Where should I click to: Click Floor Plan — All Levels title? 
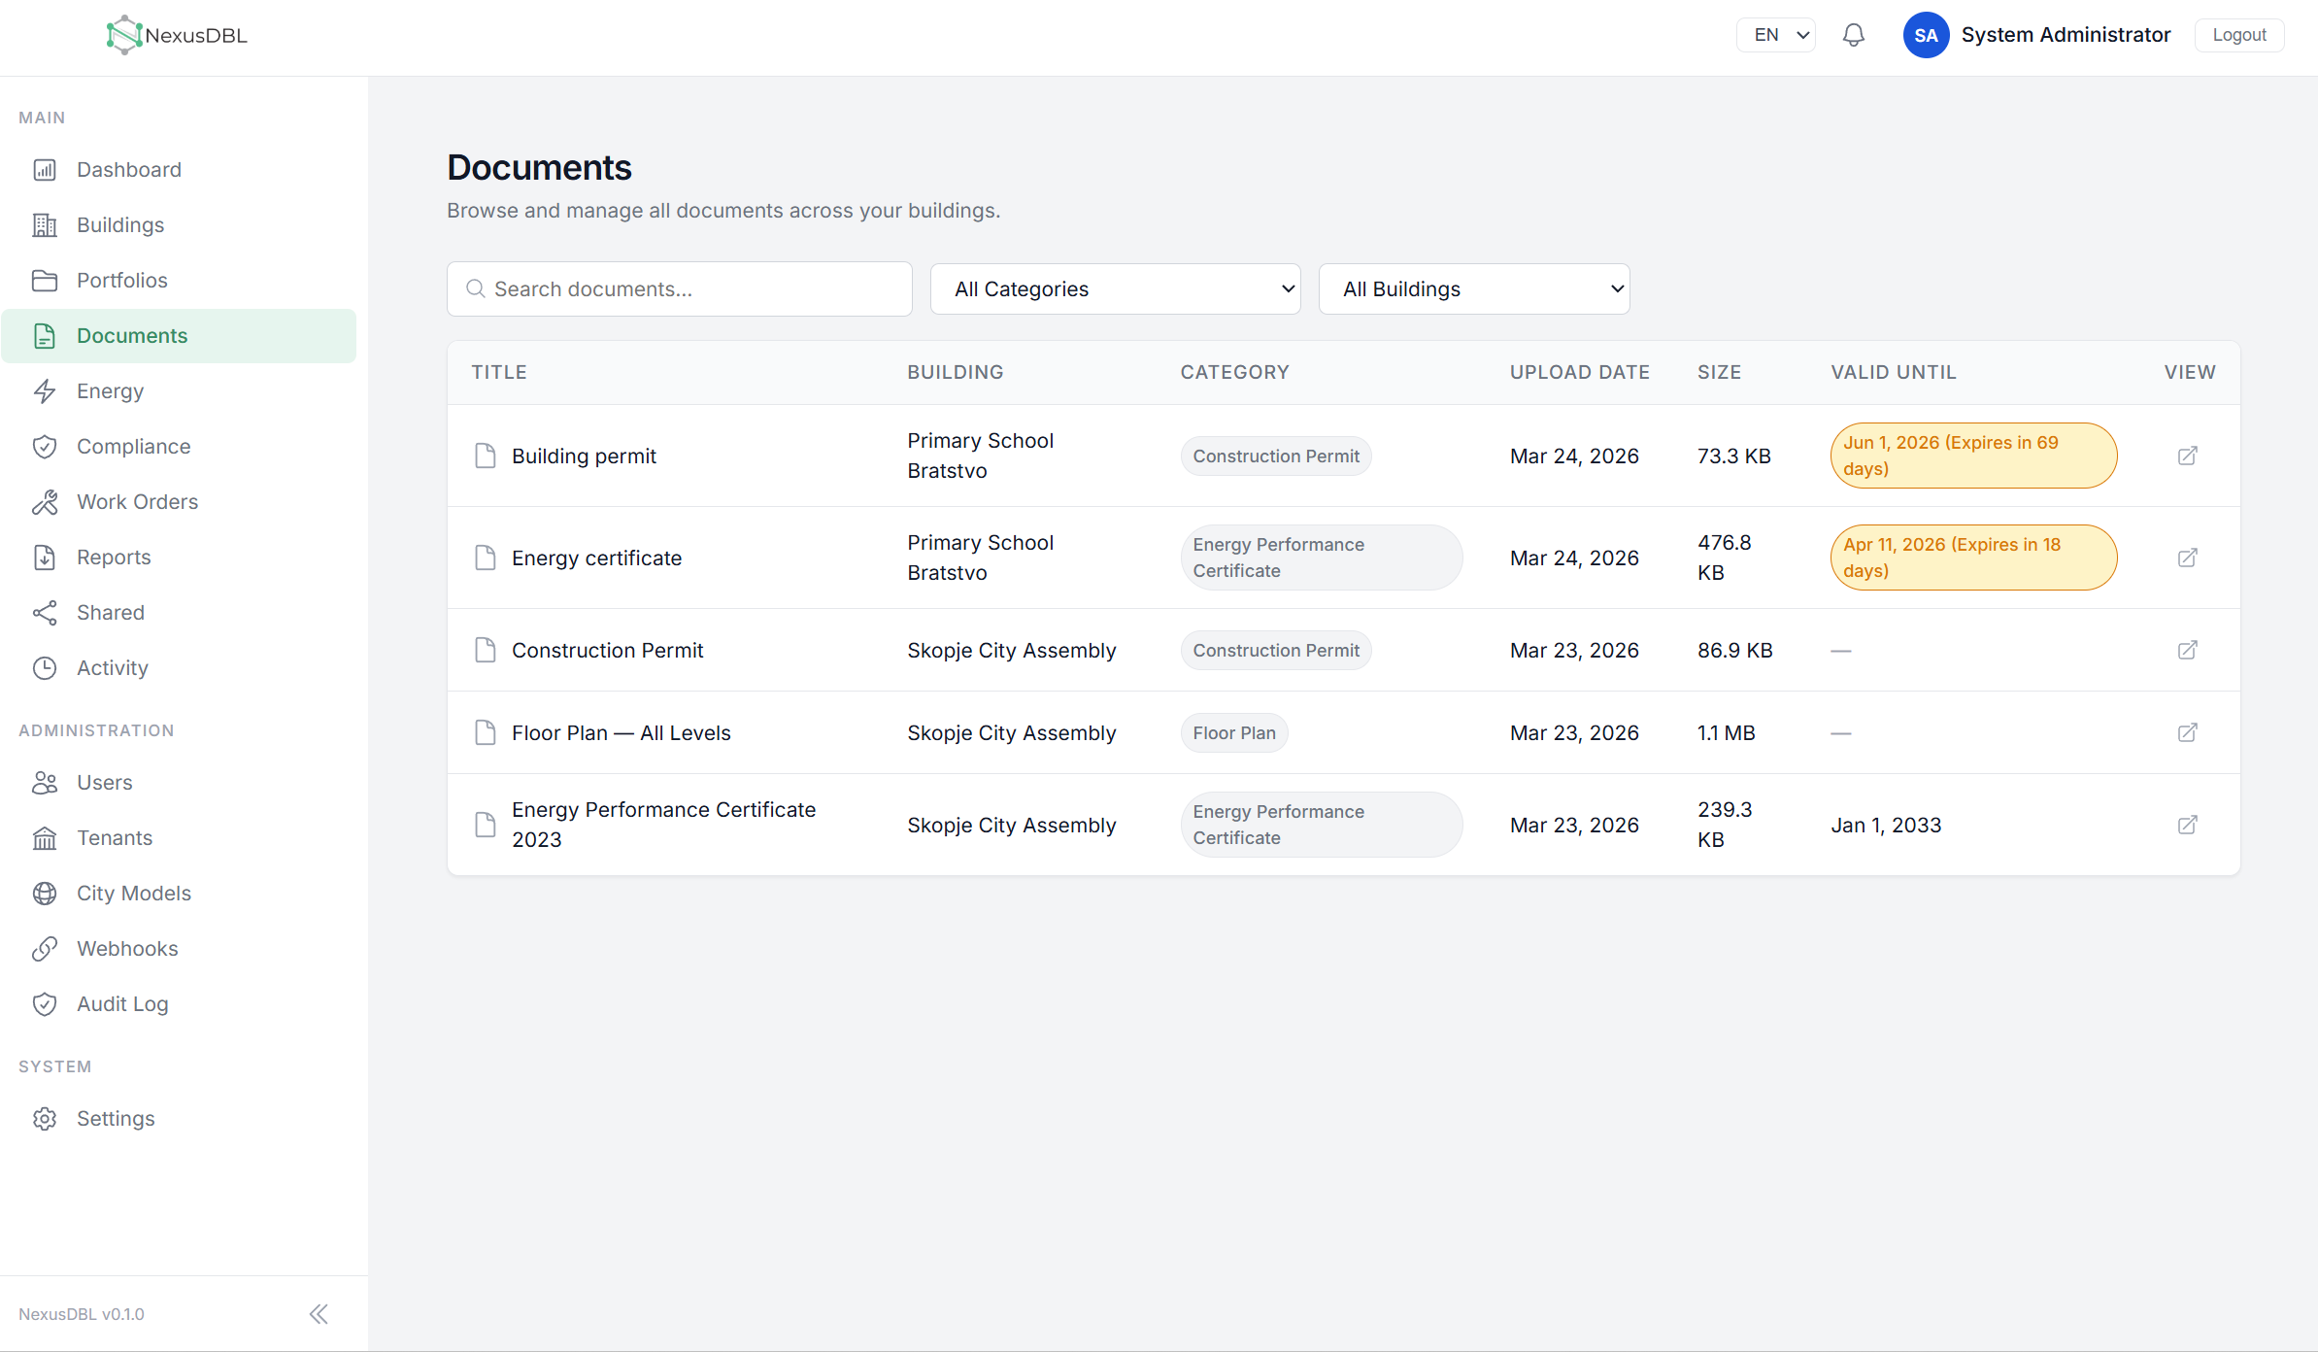tap(621, 733)
